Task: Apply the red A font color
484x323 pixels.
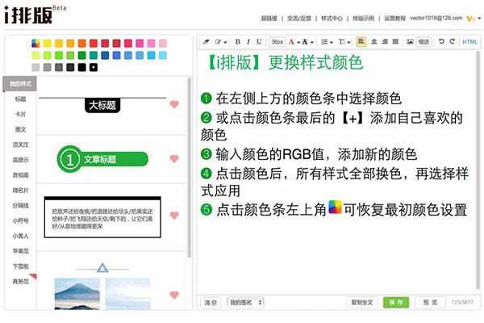Action: (291, 42)
